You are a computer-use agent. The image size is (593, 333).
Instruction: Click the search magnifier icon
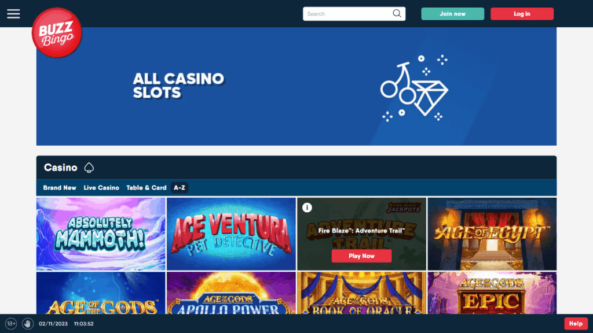tap(397, 14)
